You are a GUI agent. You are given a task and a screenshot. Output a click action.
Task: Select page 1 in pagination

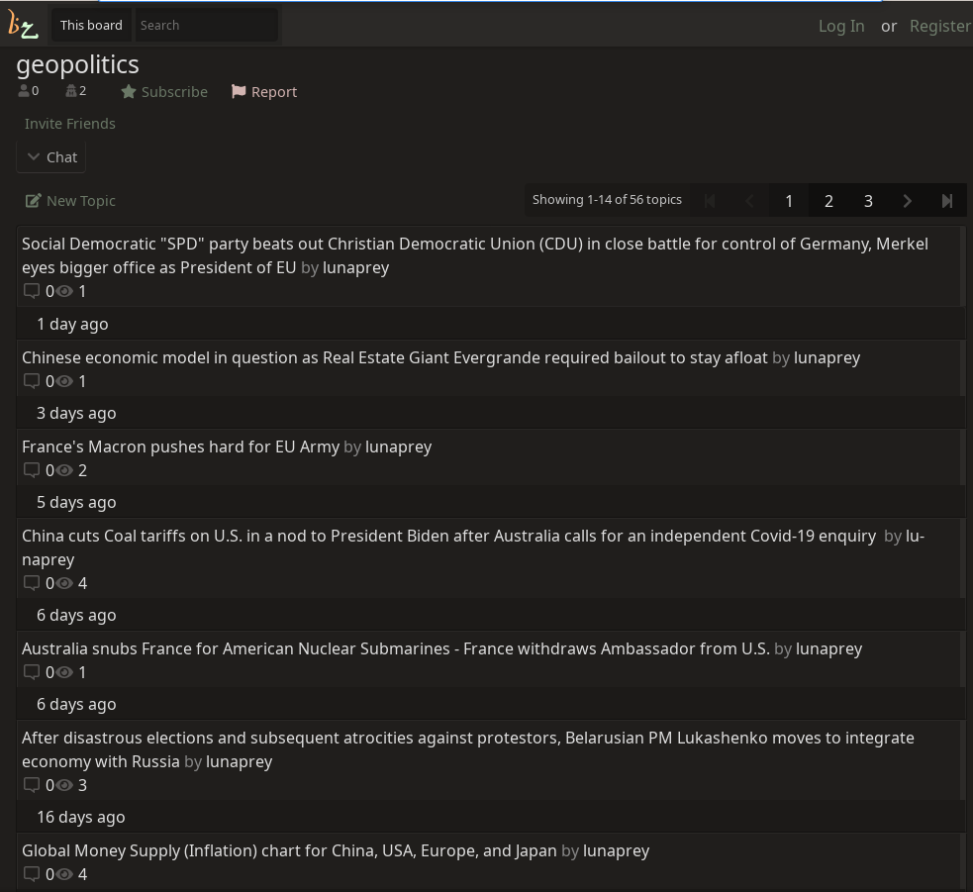pos(789,201)
